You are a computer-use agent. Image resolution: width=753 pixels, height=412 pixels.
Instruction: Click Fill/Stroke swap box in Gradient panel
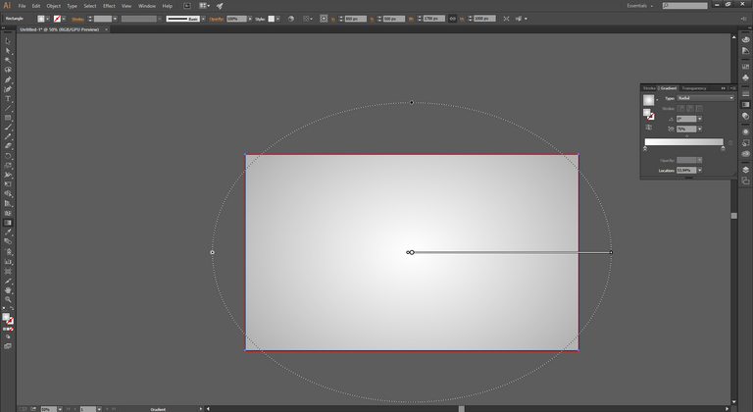pyautogui.click(x=649, y=114)
